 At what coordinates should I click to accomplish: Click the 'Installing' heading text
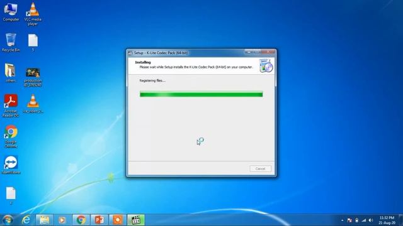pyautogui.click(x=143, y=62)
